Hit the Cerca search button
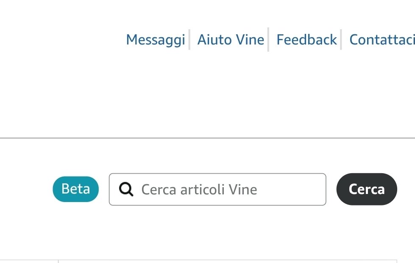The width and height of the screenshot is (415, 263). tap(367, 189)
